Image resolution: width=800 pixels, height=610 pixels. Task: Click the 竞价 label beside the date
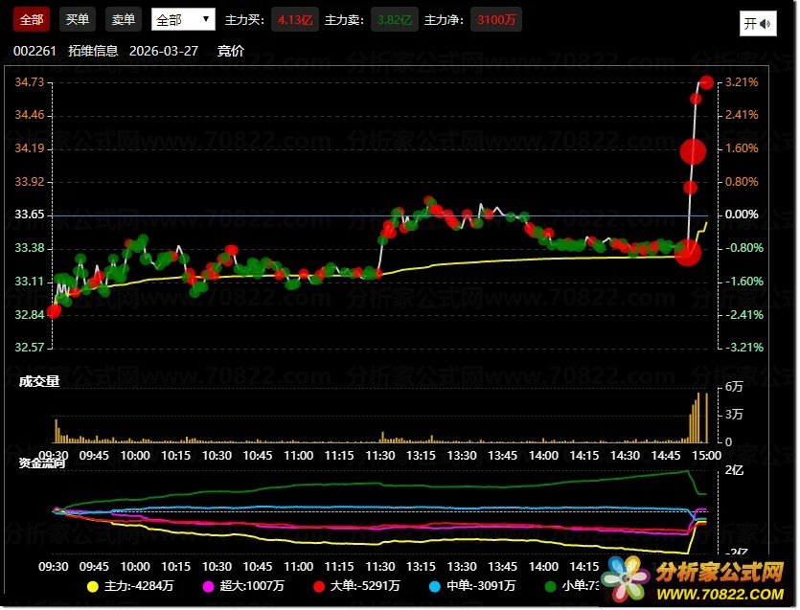click(x=231, y=51)
